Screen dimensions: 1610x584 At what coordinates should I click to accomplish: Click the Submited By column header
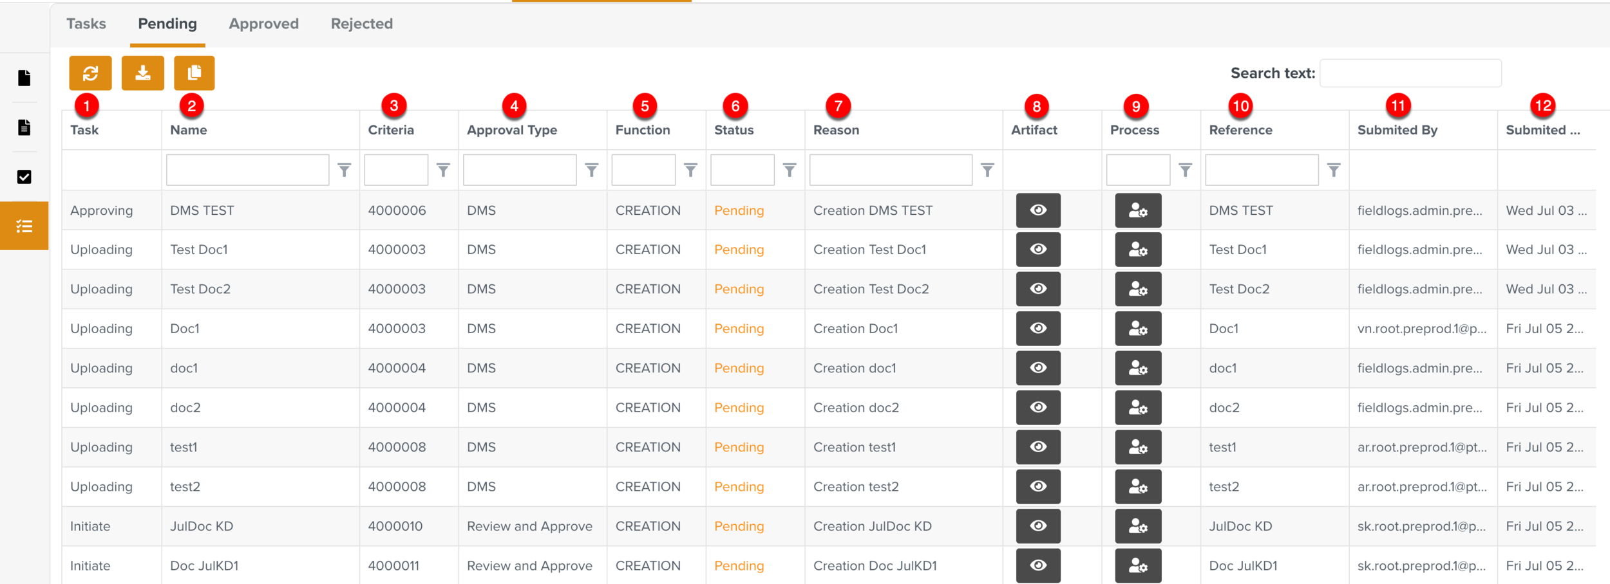pos(1397,130)
